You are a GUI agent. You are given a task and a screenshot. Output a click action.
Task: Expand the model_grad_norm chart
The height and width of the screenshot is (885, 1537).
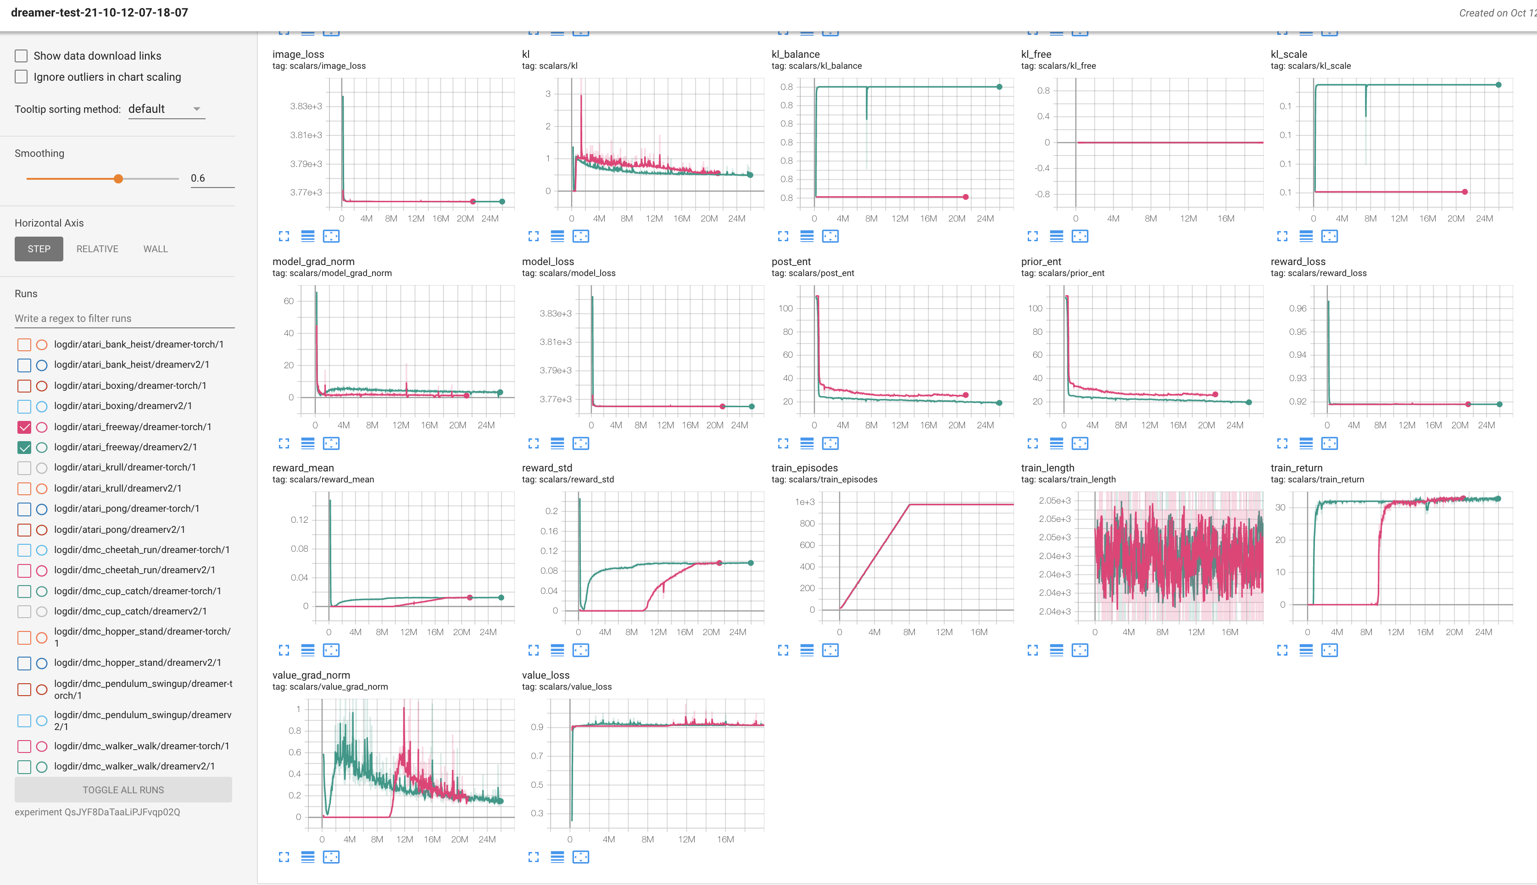(284, 443)
